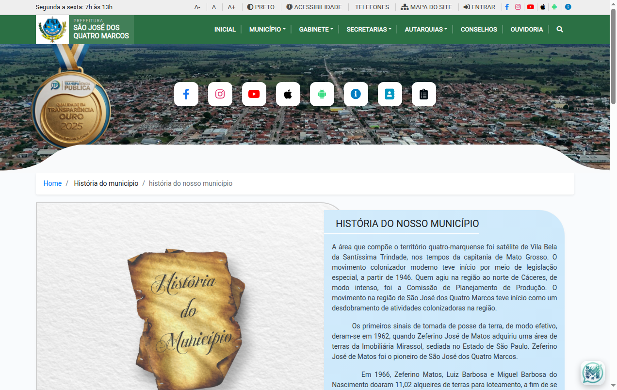Click the large YouTube button on banner

click(x=254, y=94)
